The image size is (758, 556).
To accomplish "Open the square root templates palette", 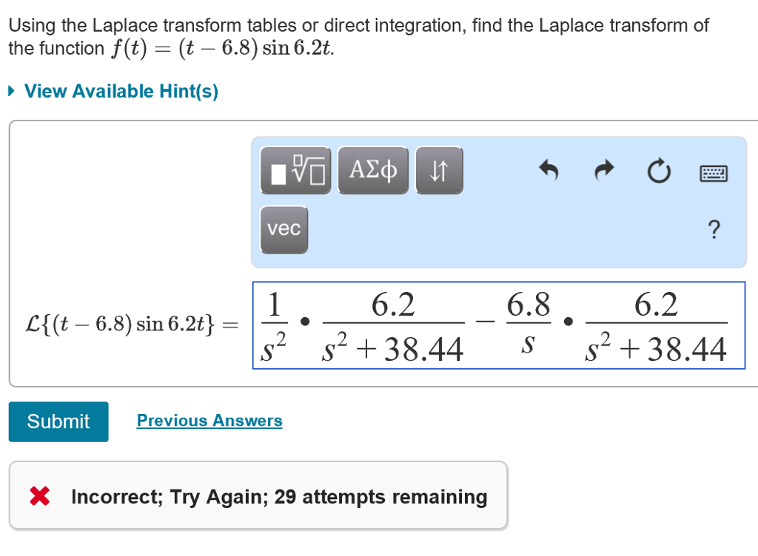I will pyautogui.click(x=295, y=170).
